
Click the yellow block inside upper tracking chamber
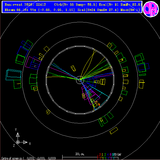pos(73,68)
